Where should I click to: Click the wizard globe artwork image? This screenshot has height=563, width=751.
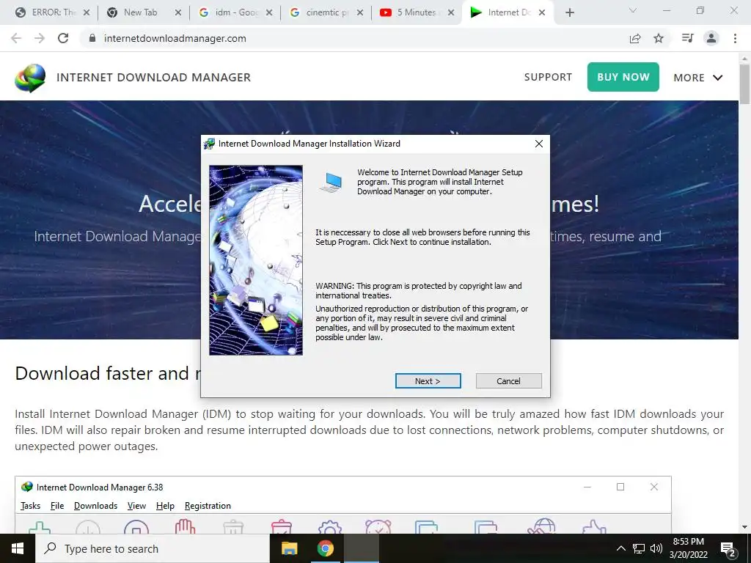[256, 260]
